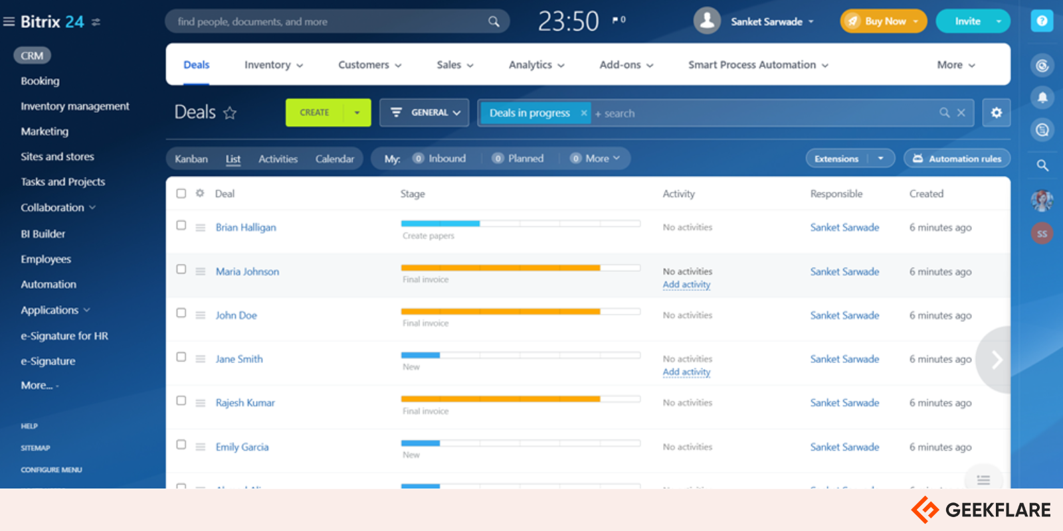Image resolution: width=1063 pixels, height=531 pixels.
Task: Click the sidebar toggle icon next to Bitrix 24
Action: (x=96, y=22)
